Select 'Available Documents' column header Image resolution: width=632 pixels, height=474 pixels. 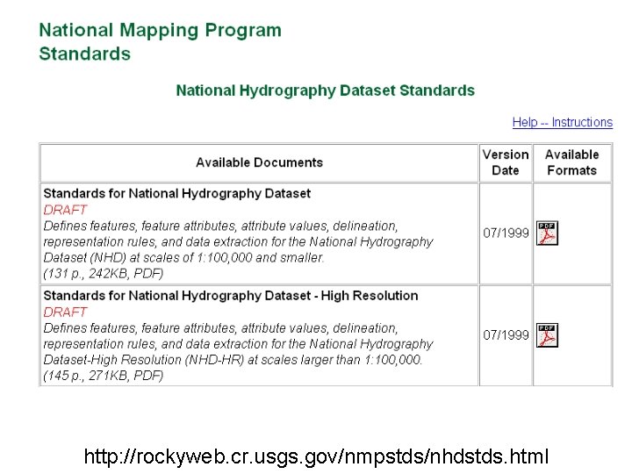pos(259,162)
